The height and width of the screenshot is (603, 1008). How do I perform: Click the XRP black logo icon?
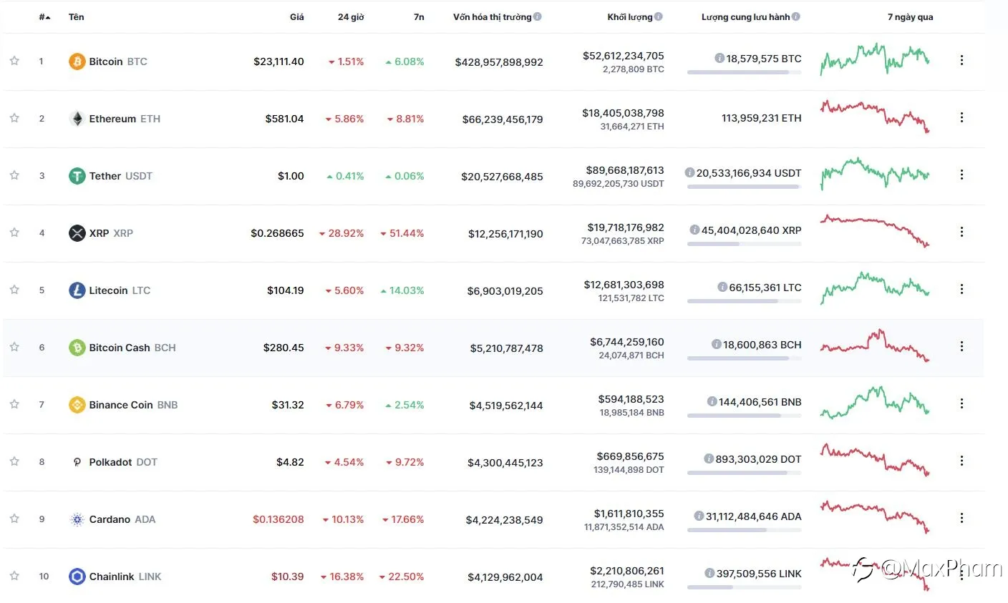click(77, 233)
